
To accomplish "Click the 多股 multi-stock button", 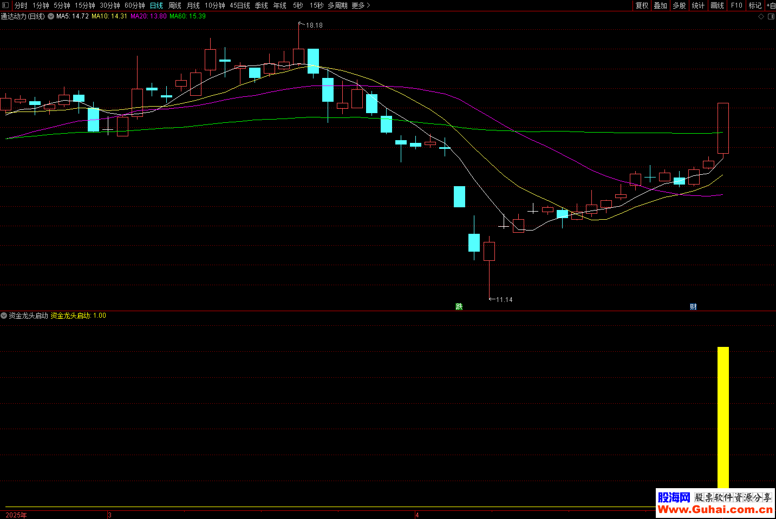I will [679, 5].
